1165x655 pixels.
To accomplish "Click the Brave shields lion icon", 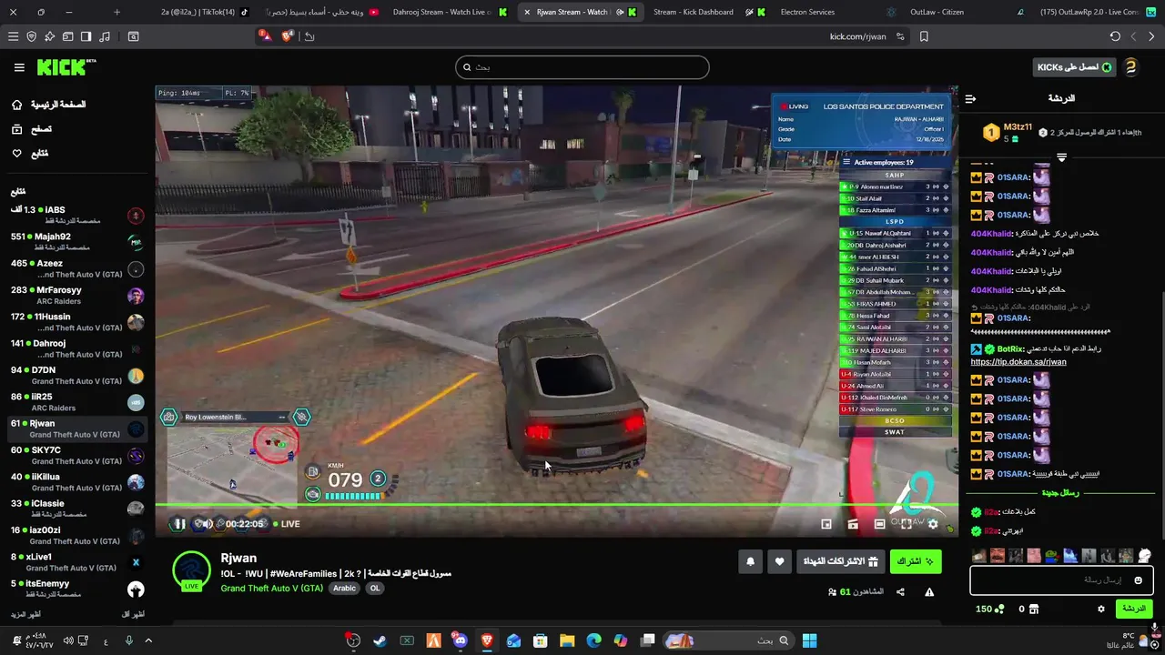I will coord(288,36).
